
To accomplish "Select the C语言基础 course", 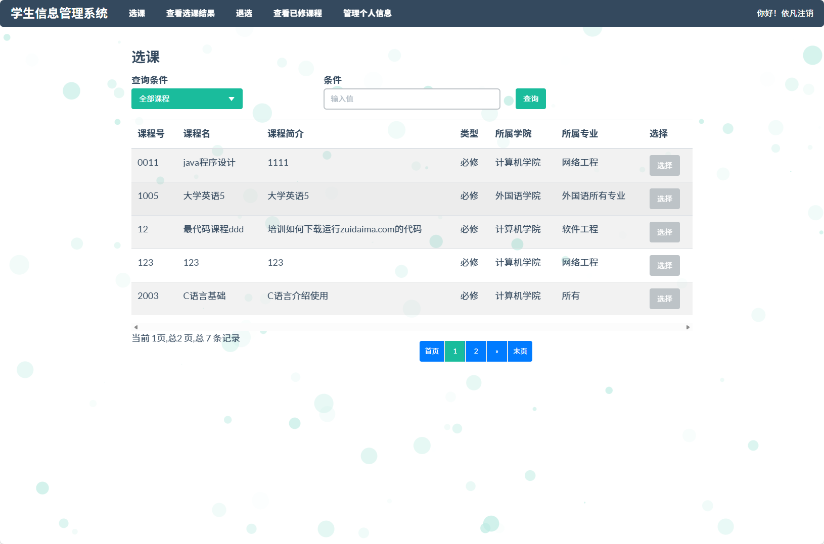I will (665, 299).
